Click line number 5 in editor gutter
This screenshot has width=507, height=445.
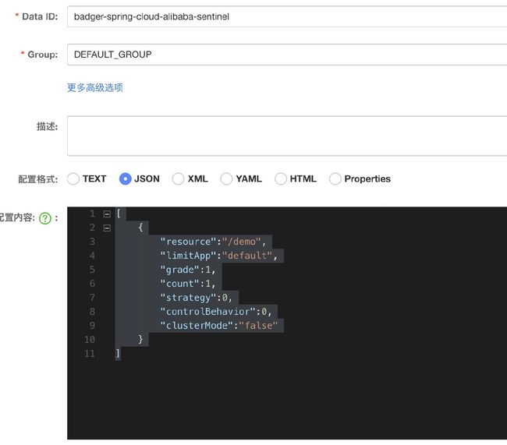point(92,270)
